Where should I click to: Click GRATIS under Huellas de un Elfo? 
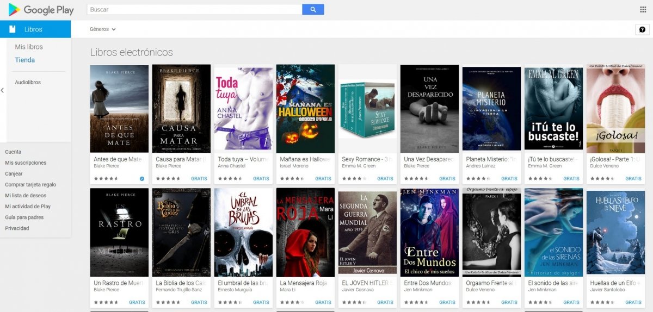(633, 302)
